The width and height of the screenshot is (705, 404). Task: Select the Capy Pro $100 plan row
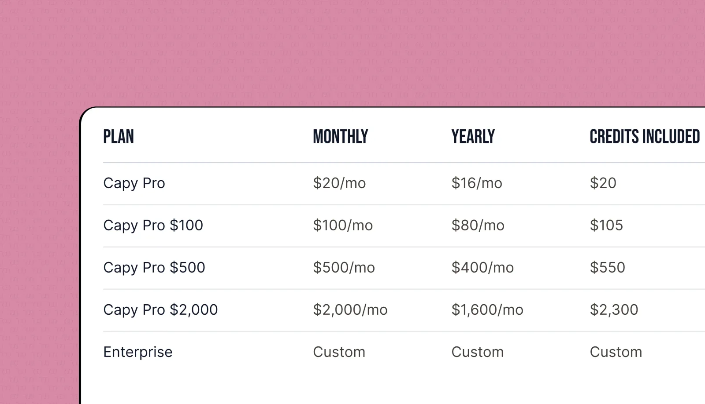click(x=404, y=226)
